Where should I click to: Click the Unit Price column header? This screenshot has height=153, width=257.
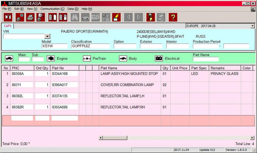tap(180, 68)
